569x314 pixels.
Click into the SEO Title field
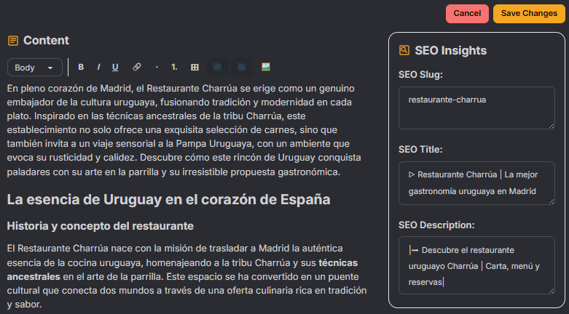tap(476, 183)
